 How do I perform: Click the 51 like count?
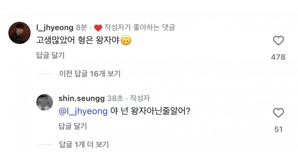point(278,129)
